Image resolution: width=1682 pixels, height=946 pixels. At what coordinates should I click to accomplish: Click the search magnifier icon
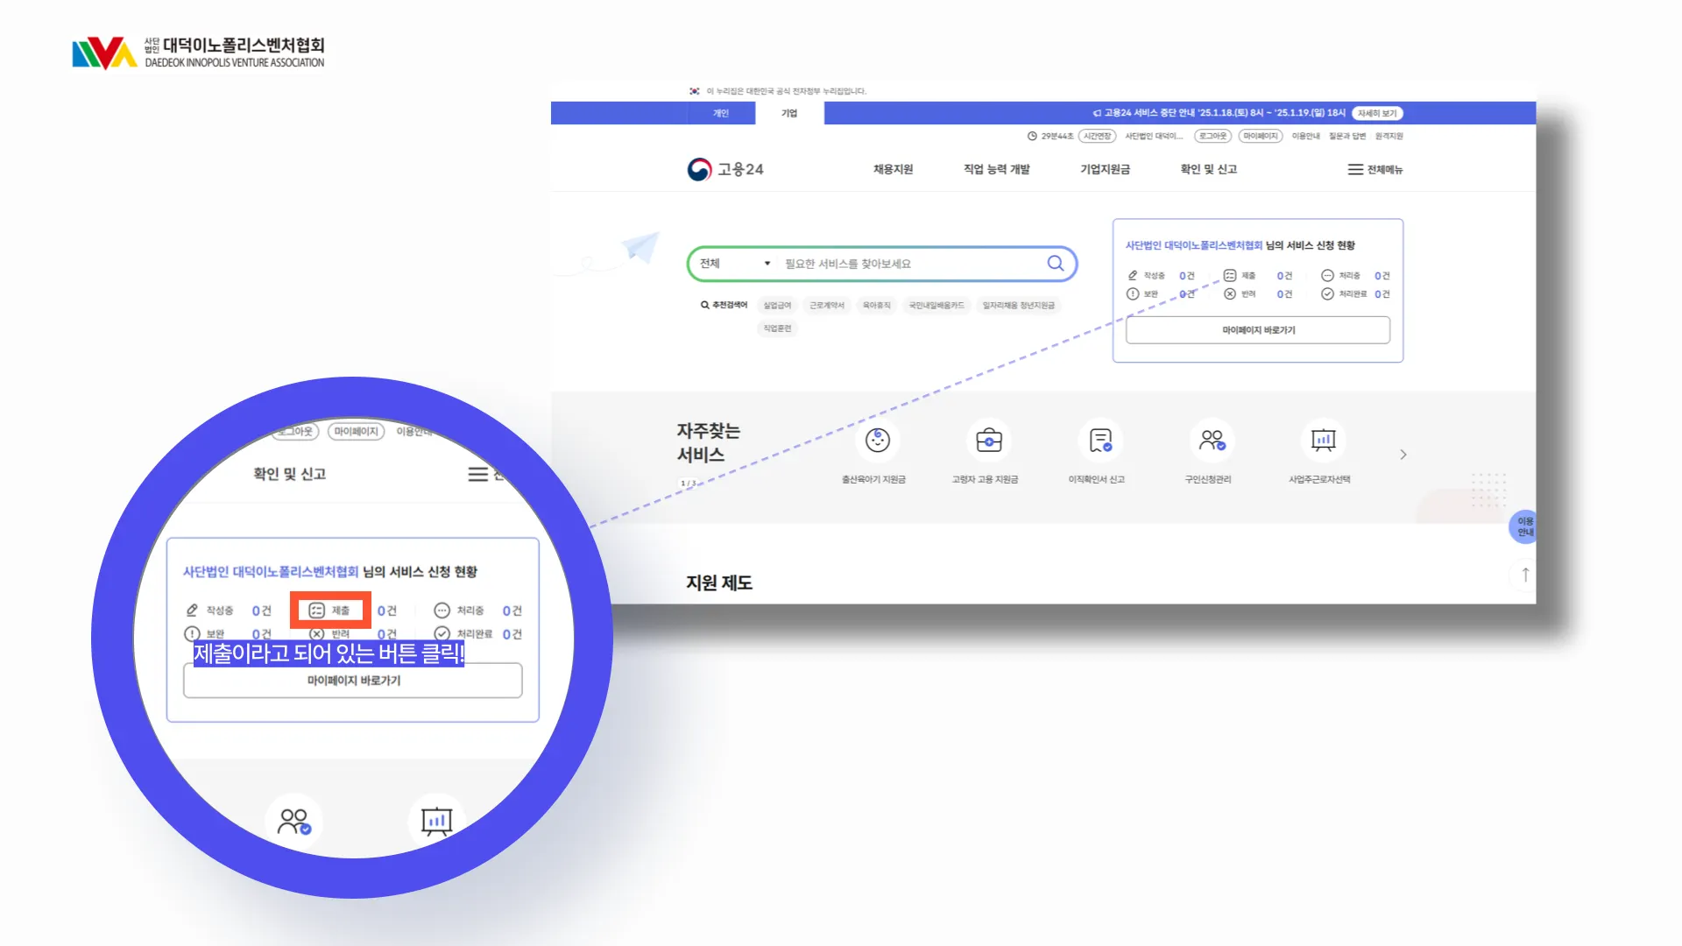(x=1055, y=264)
